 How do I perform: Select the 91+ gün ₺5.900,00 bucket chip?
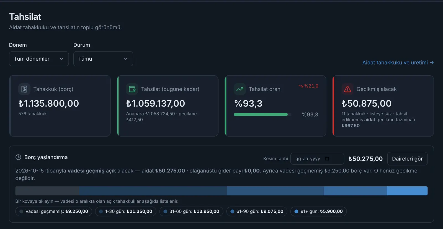[x=318, y=211]
